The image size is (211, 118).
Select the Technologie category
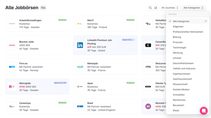(x=188, y=47)
